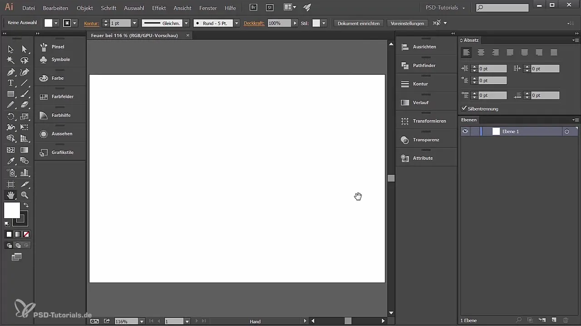This screenshot has height=326, width=581.
Task: Launch Adobe Bridge via Br icon
Action: 254,7
